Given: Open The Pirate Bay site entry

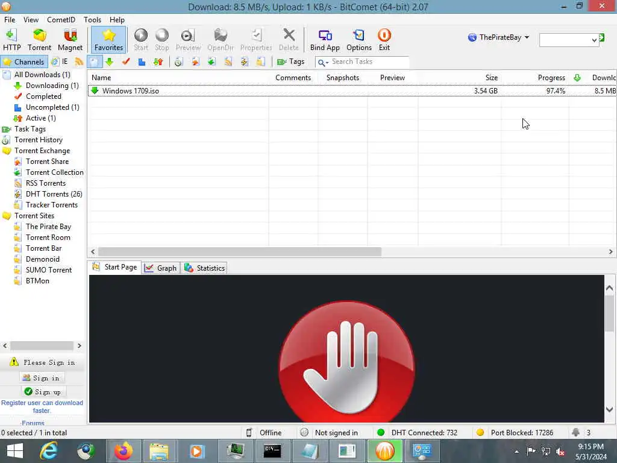Looking at the screenshot, I should [x=48, y=227].
